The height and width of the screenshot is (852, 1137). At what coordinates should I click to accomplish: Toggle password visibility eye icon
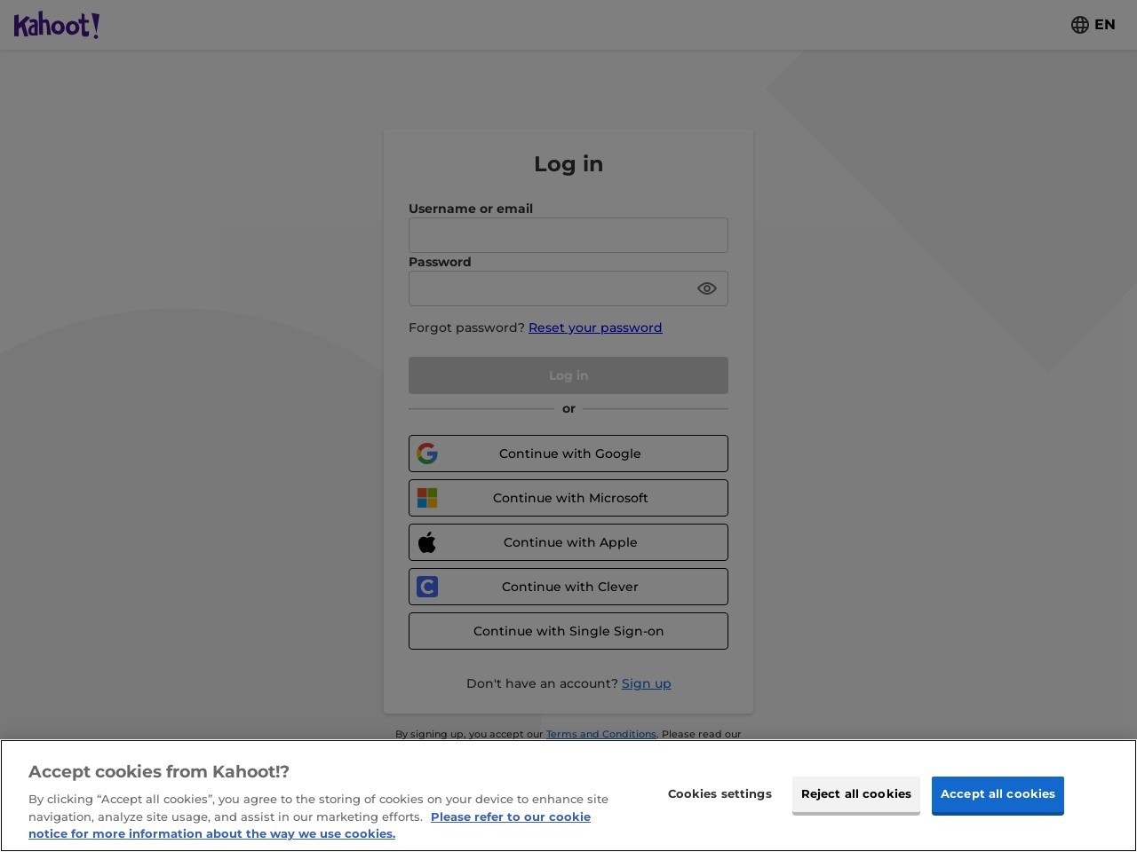tap(707, 288)
